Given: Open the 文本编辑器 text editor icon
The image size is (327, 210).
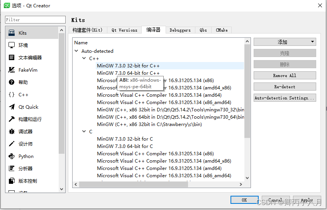Looking at the screenshot, I should tap(12, 57).
